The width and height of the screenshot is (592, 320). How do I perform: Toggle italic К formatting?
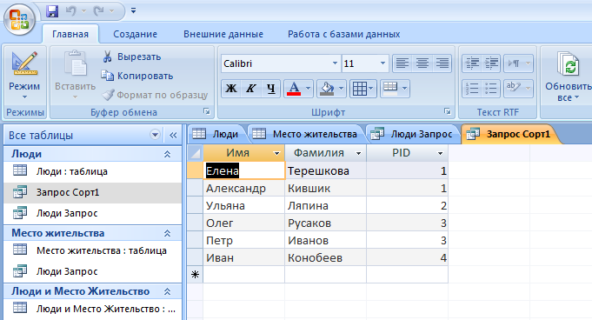pos(250,89)
